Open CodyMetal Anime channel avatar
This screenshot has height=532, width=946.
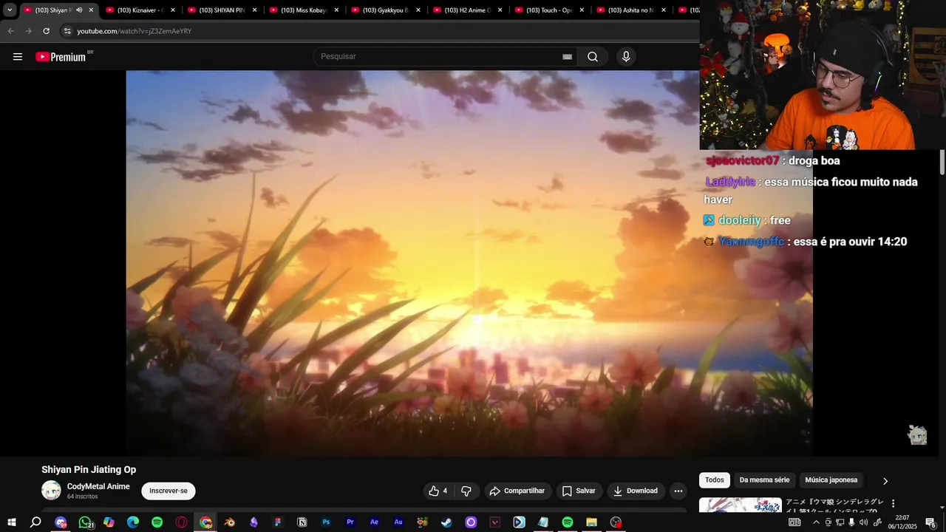pyautogui.click(x=51, y=491)
